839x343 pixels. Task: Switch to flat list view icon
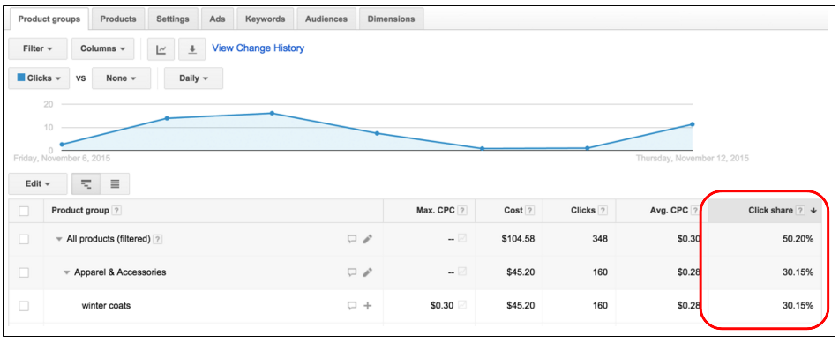coord(115,183)
